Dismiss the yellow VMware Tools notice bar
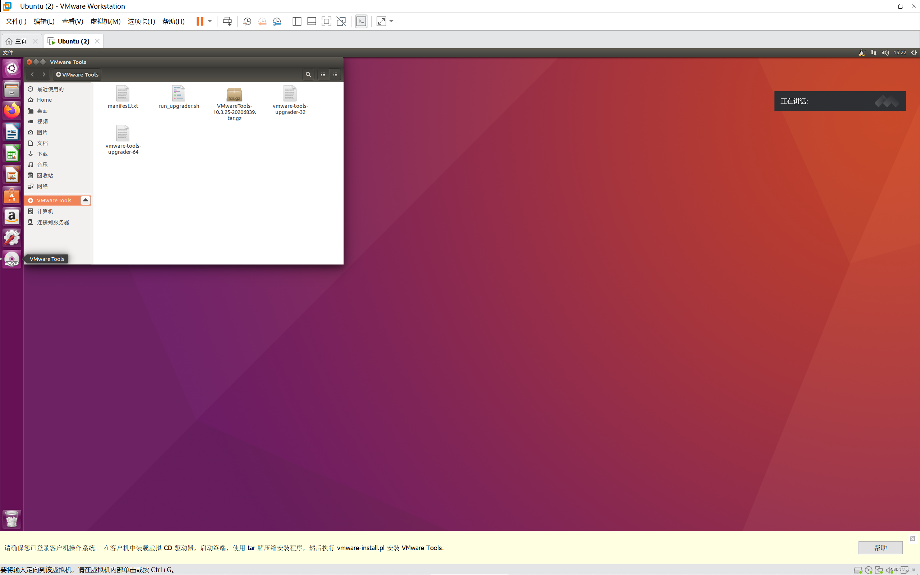The height and width of the screenshot is (575, 920). pyautogui.click(x=912, y=538)
